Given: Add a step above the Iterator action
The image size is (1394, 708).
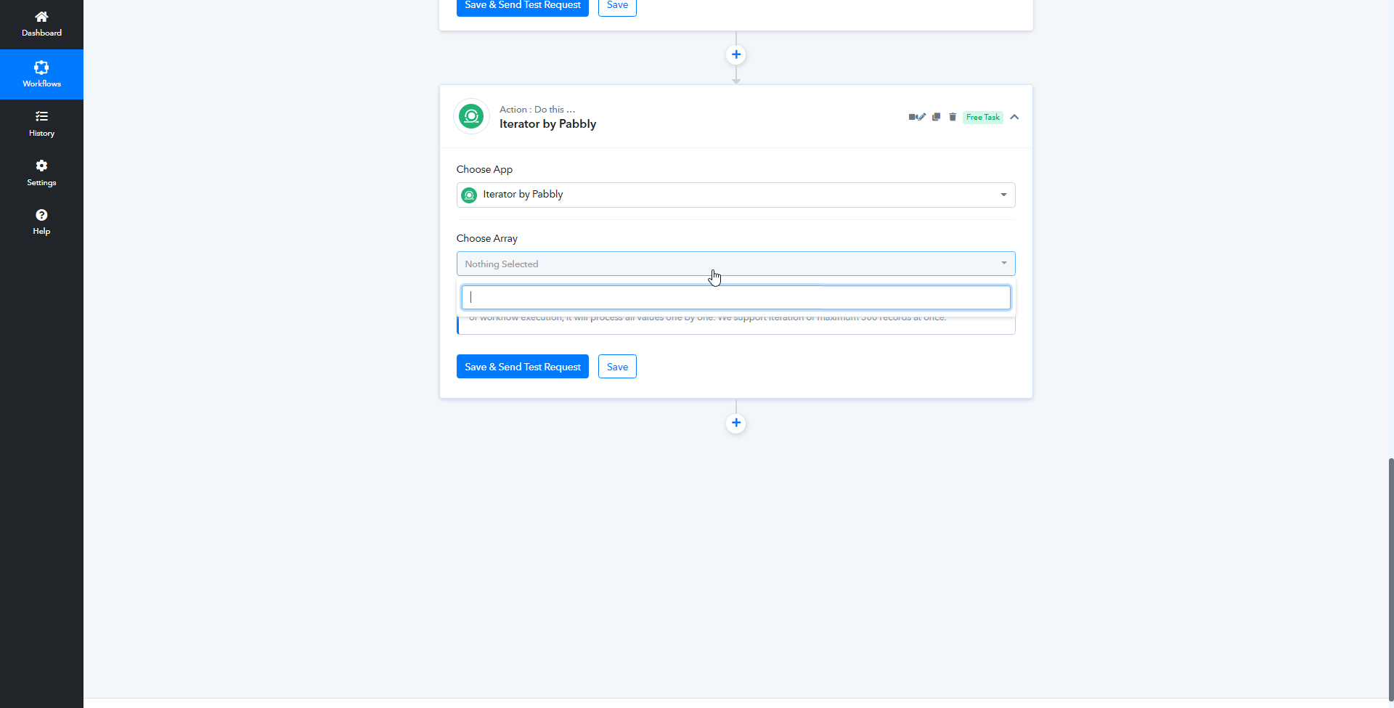Looking at the screenshot, I should pyautogui.click(x=736, y=54).
